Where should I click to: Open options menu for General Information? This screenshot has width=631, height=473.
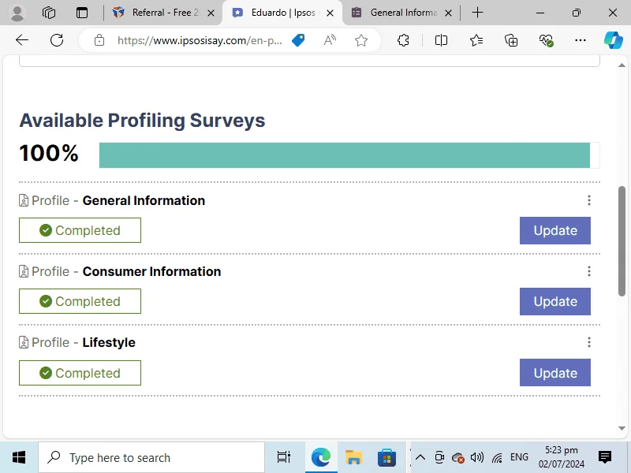click(x=589, y=200)
